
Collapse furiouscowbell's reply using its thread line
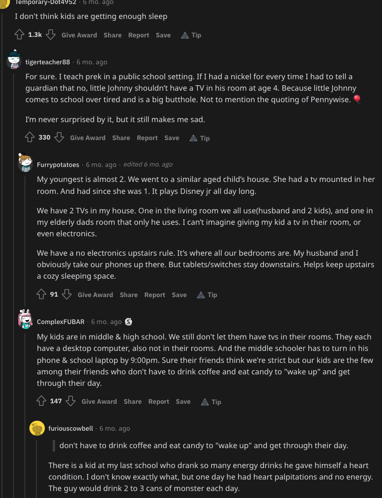(x=37, y=469)
